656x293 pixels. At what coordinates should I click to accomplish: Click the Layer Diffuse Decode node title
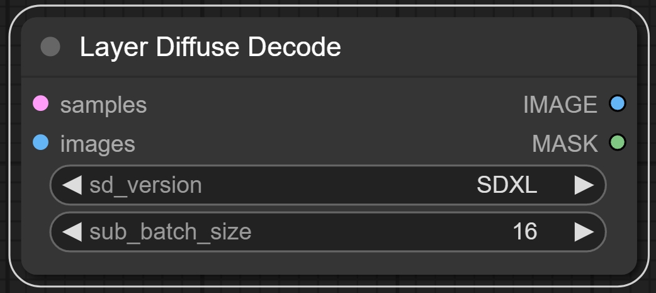210,47
